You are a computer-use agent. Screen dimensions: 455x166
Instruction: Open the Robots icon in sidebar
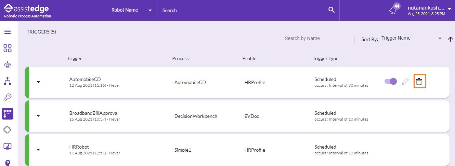pyautogui.click(x=8, y=65)
